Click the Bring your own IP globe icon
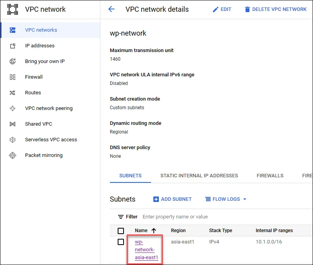 [13, 61]
